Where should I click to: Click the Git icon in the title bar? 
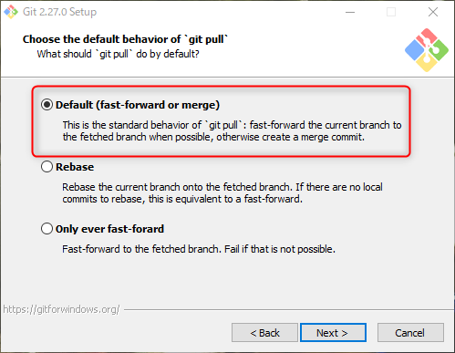[11, 12]
